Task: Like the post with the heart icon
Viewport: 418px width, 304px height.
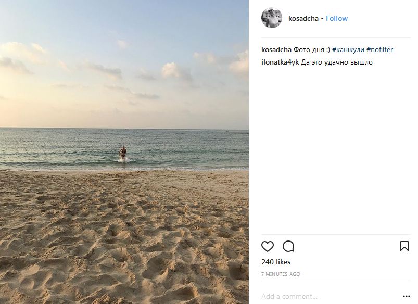Action: 268,246
